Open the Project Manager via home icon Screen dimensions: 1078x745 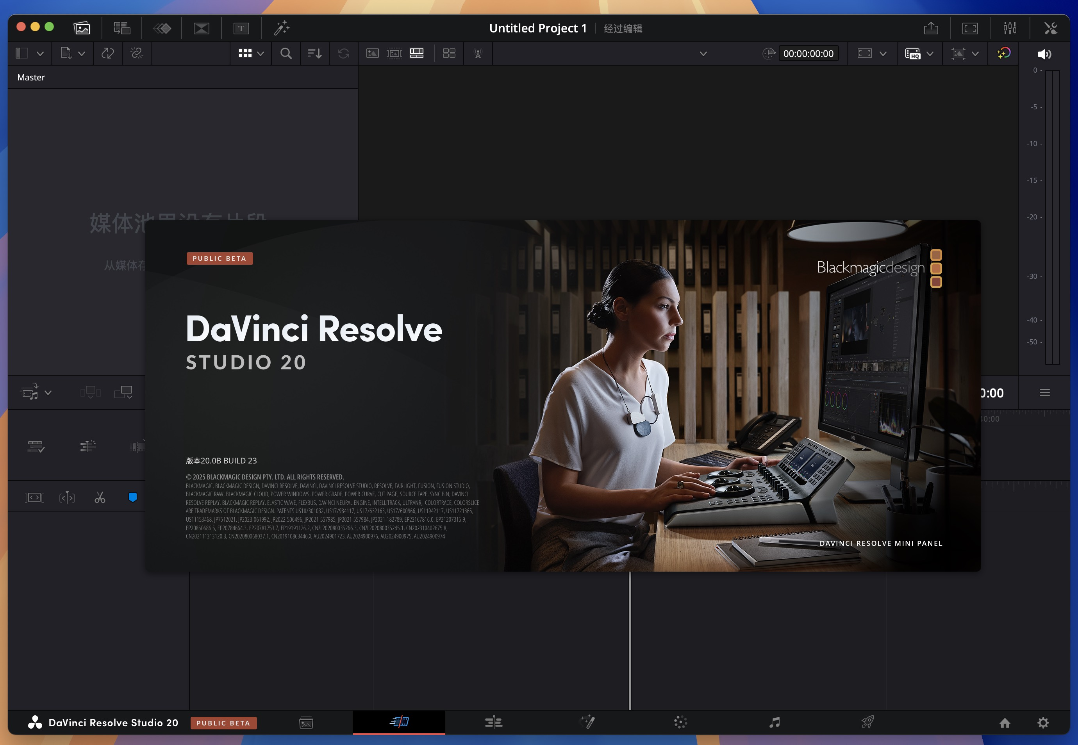pos(1005,723)
